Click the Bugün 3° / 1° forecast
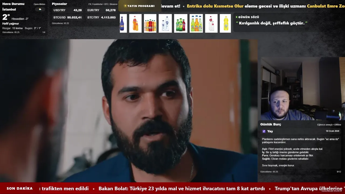 33,28
